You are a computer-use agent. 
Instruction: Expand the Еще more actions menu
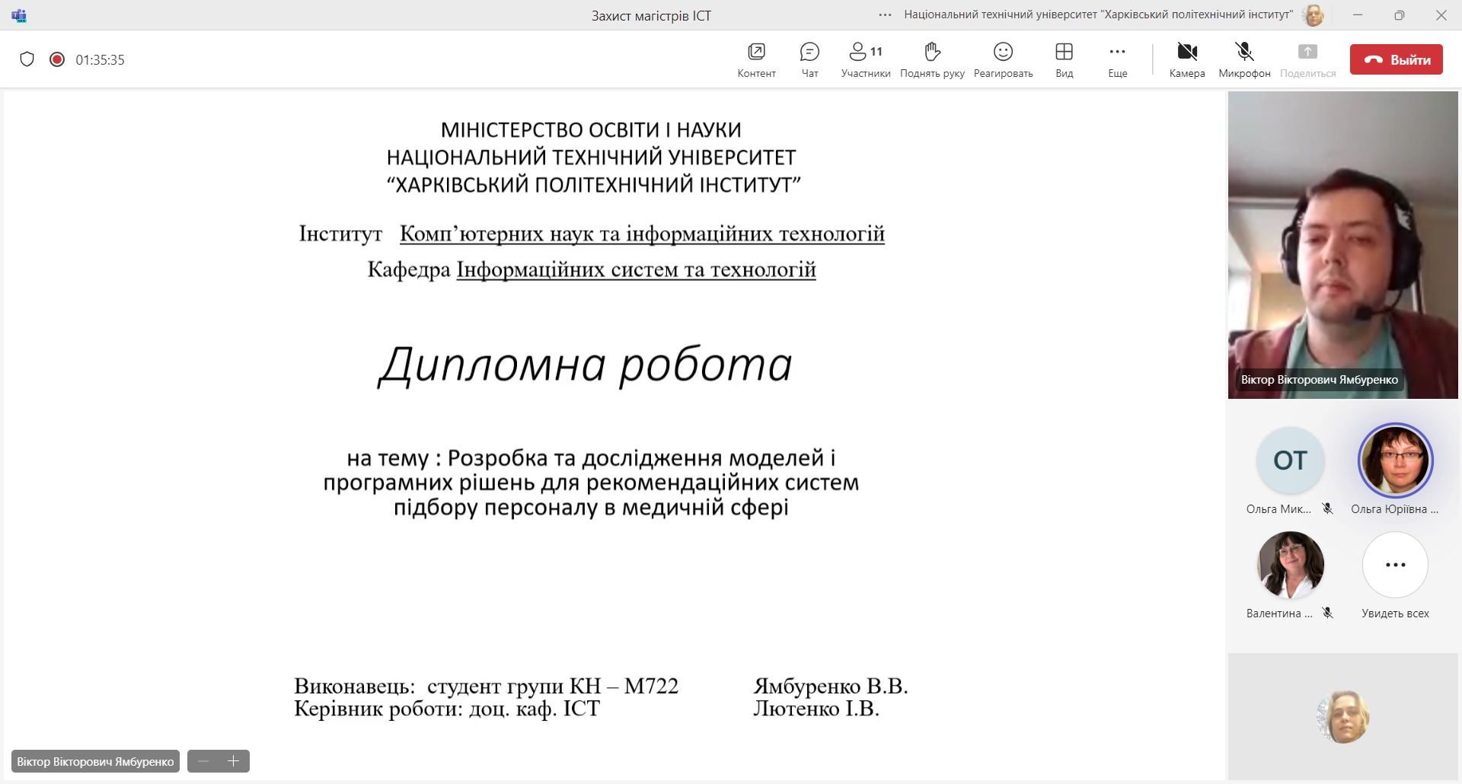[1117, 59]
